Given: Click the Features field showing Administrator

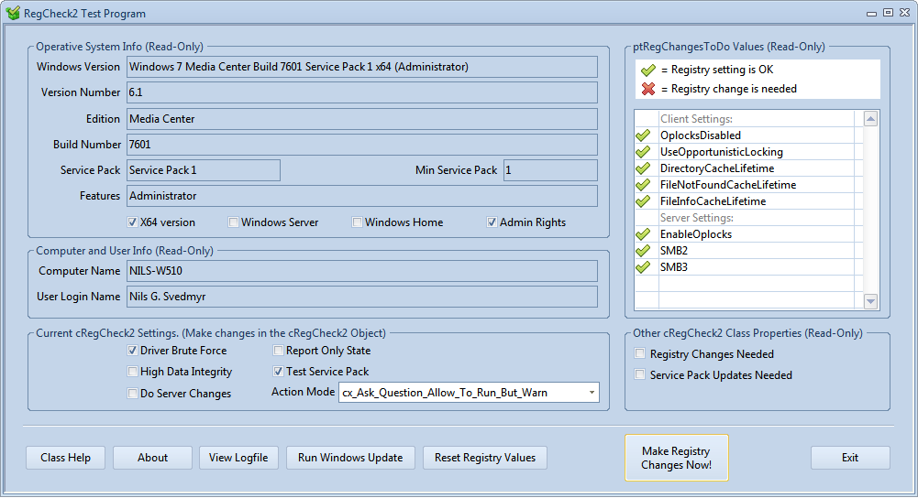Looking at the screenshot, I should click(x=362, y=196).
